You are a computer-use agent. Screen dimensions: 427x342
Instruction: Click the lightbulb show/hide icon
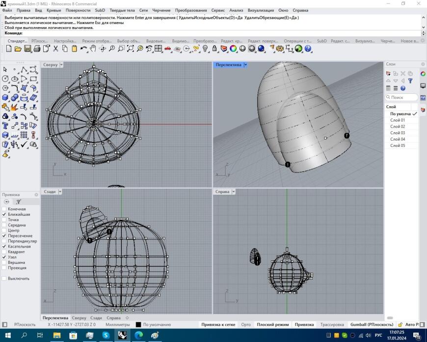point(205,49)
